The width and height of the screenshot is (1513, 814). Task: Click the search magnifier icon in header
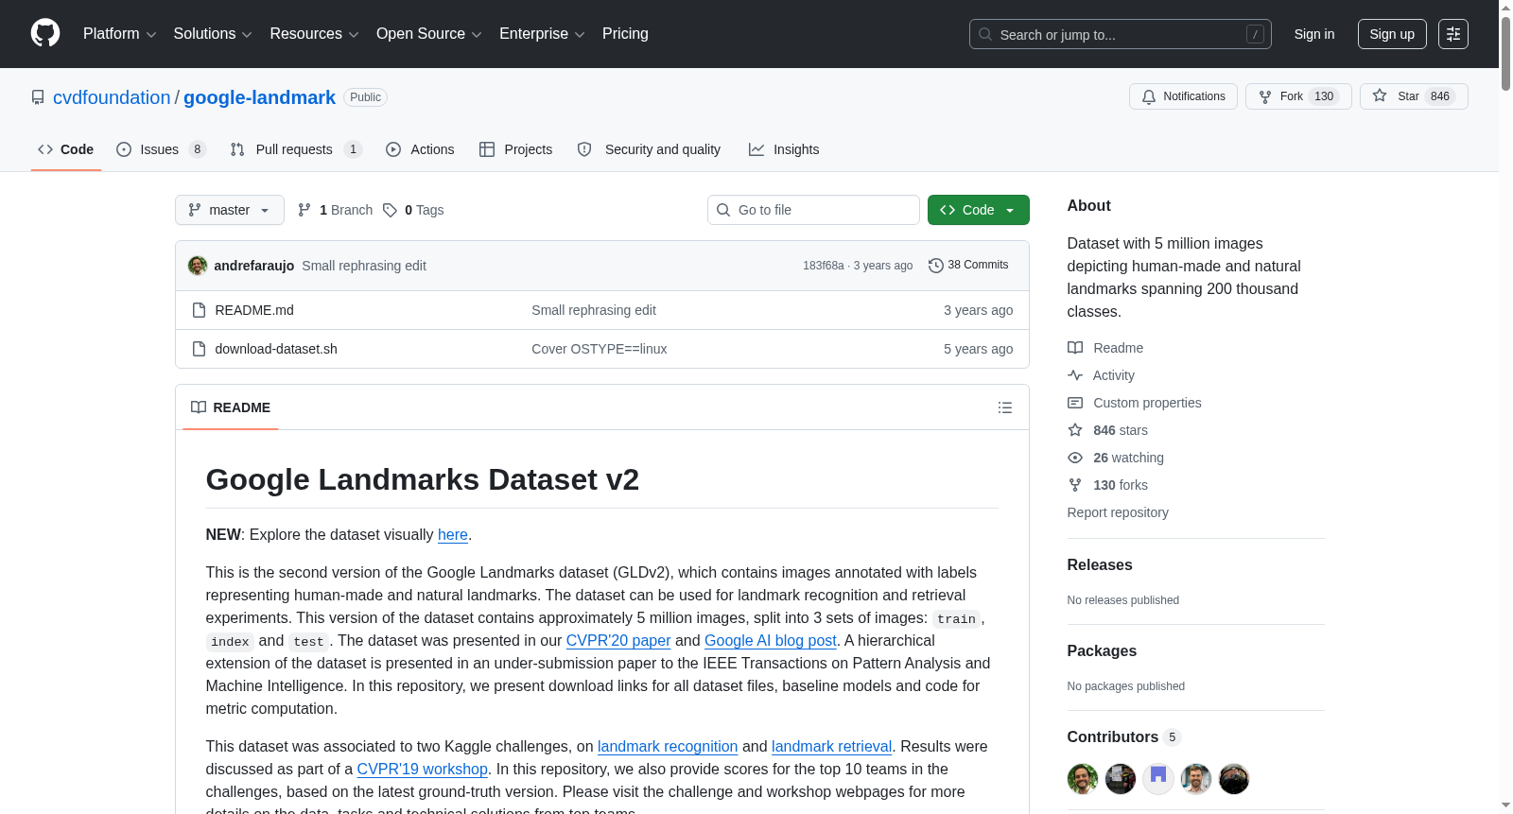click(x=985, y=34)
